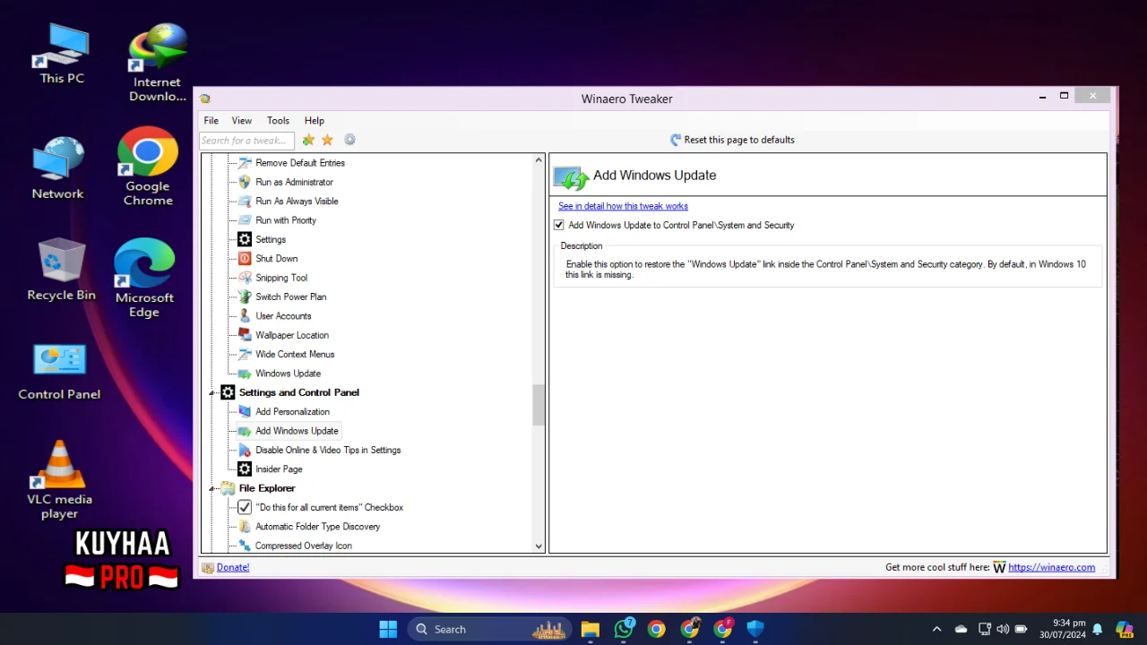Click the Wide Context Menus icon
Image resolution: width=1147 pixels, height=645 pixels.
point(245,354)
